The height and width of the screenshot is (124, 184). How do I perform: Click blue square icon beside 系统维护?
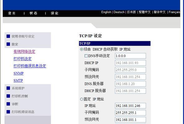pyautogui.click(x=8, y=88)
